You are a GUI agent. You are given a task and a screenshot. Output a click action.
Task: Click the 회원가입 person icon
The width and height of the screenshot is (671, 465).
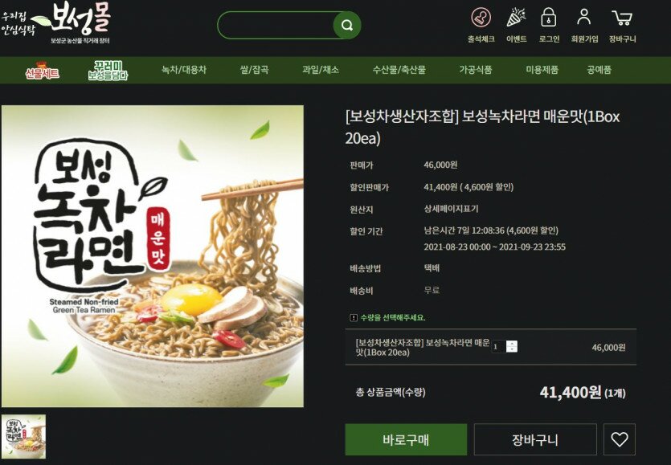pyautogui.click(x=583, y=18)
